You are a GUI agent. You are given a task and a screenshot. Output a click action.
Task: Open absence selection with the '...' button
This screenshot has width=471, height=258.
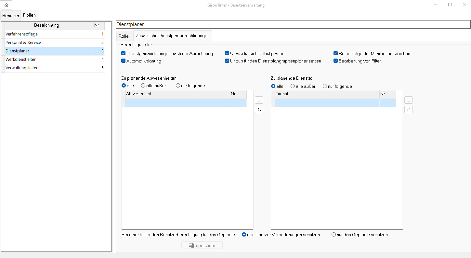pyautogui.click(x=259, y=100)
